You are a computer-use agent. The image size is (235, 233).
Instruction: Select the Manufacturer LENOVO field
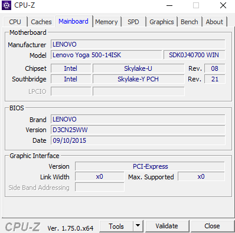coord(138,44)
